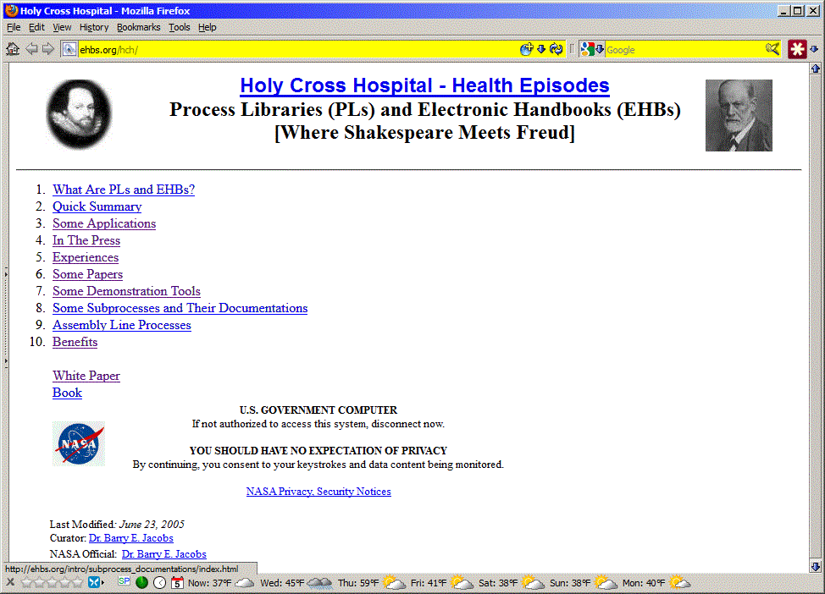Image resolution: width=825 pixels, height=594 pixels.
Task: Open the White Paper link
Action: 86,376
